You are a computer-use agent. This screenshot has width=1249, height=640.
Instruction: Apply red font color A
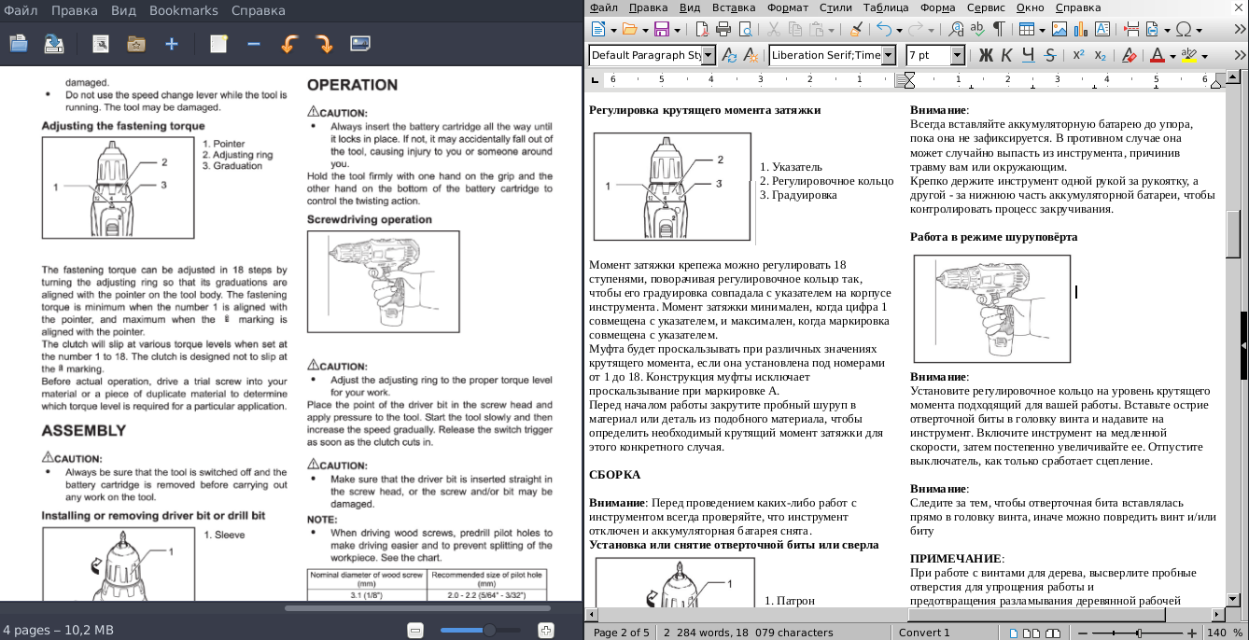(1158, 56)
